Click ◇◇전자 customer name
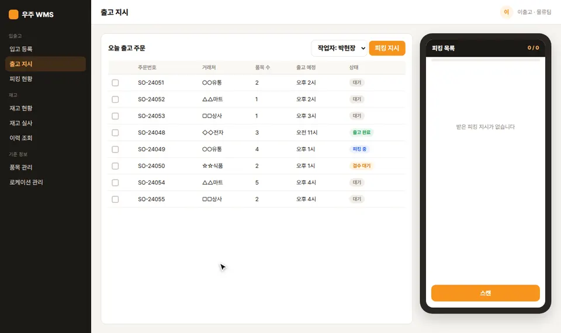This screenshot has height=333, width=561. point(213,133)
